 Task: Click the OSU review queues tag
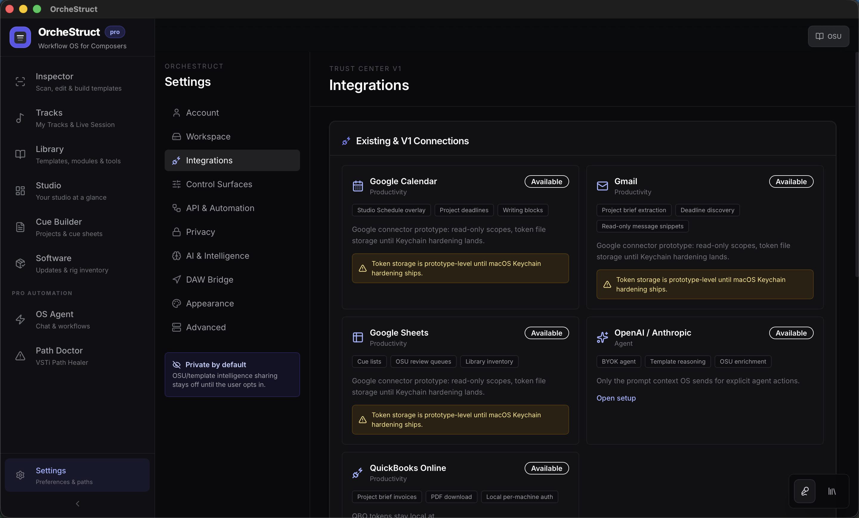click(x=423, y=362)
